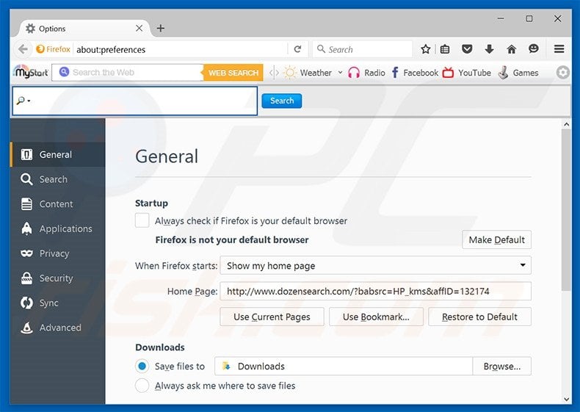
Task: Click the Search field magnifier icon
Action: (321, 49)
